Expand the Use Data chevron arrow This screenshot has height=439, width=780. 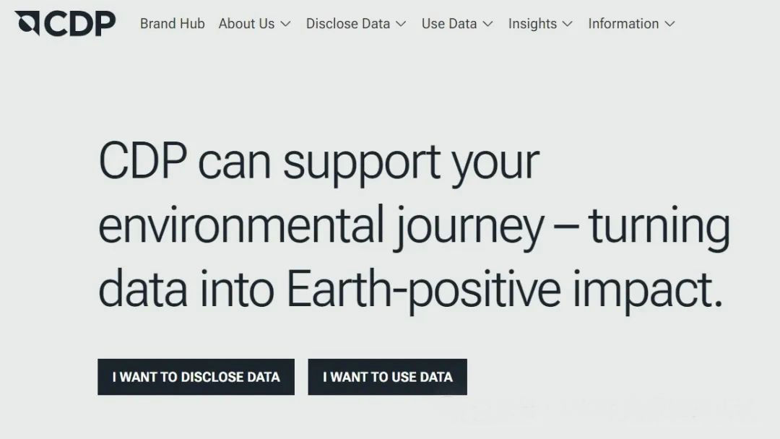tap(487, 24)
